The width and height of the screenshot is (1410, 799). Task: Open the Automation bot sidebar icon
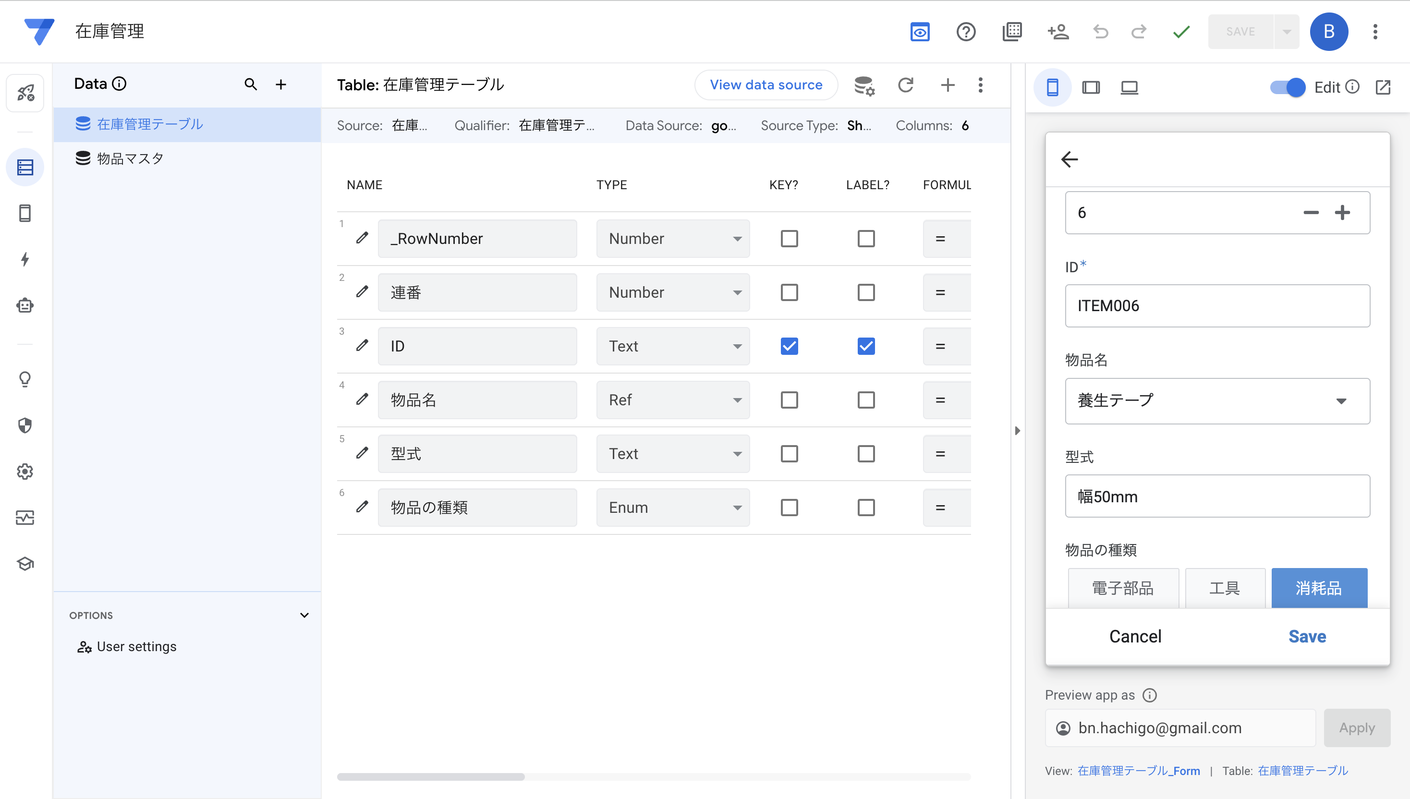pos(24,306)
